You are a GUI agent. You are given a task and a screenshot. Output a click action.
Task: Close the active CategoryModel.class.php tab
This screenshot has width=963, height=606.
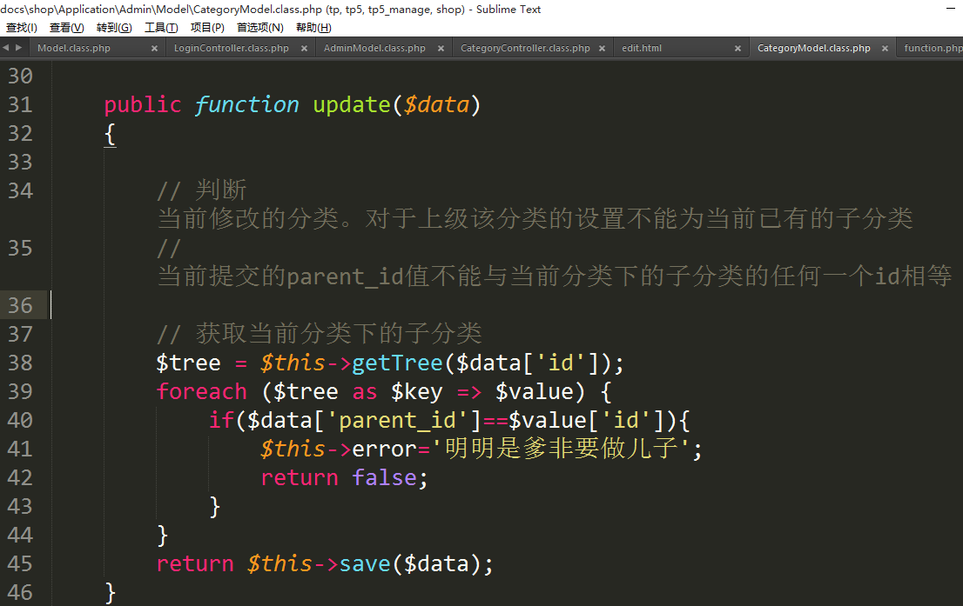[885, 49]
